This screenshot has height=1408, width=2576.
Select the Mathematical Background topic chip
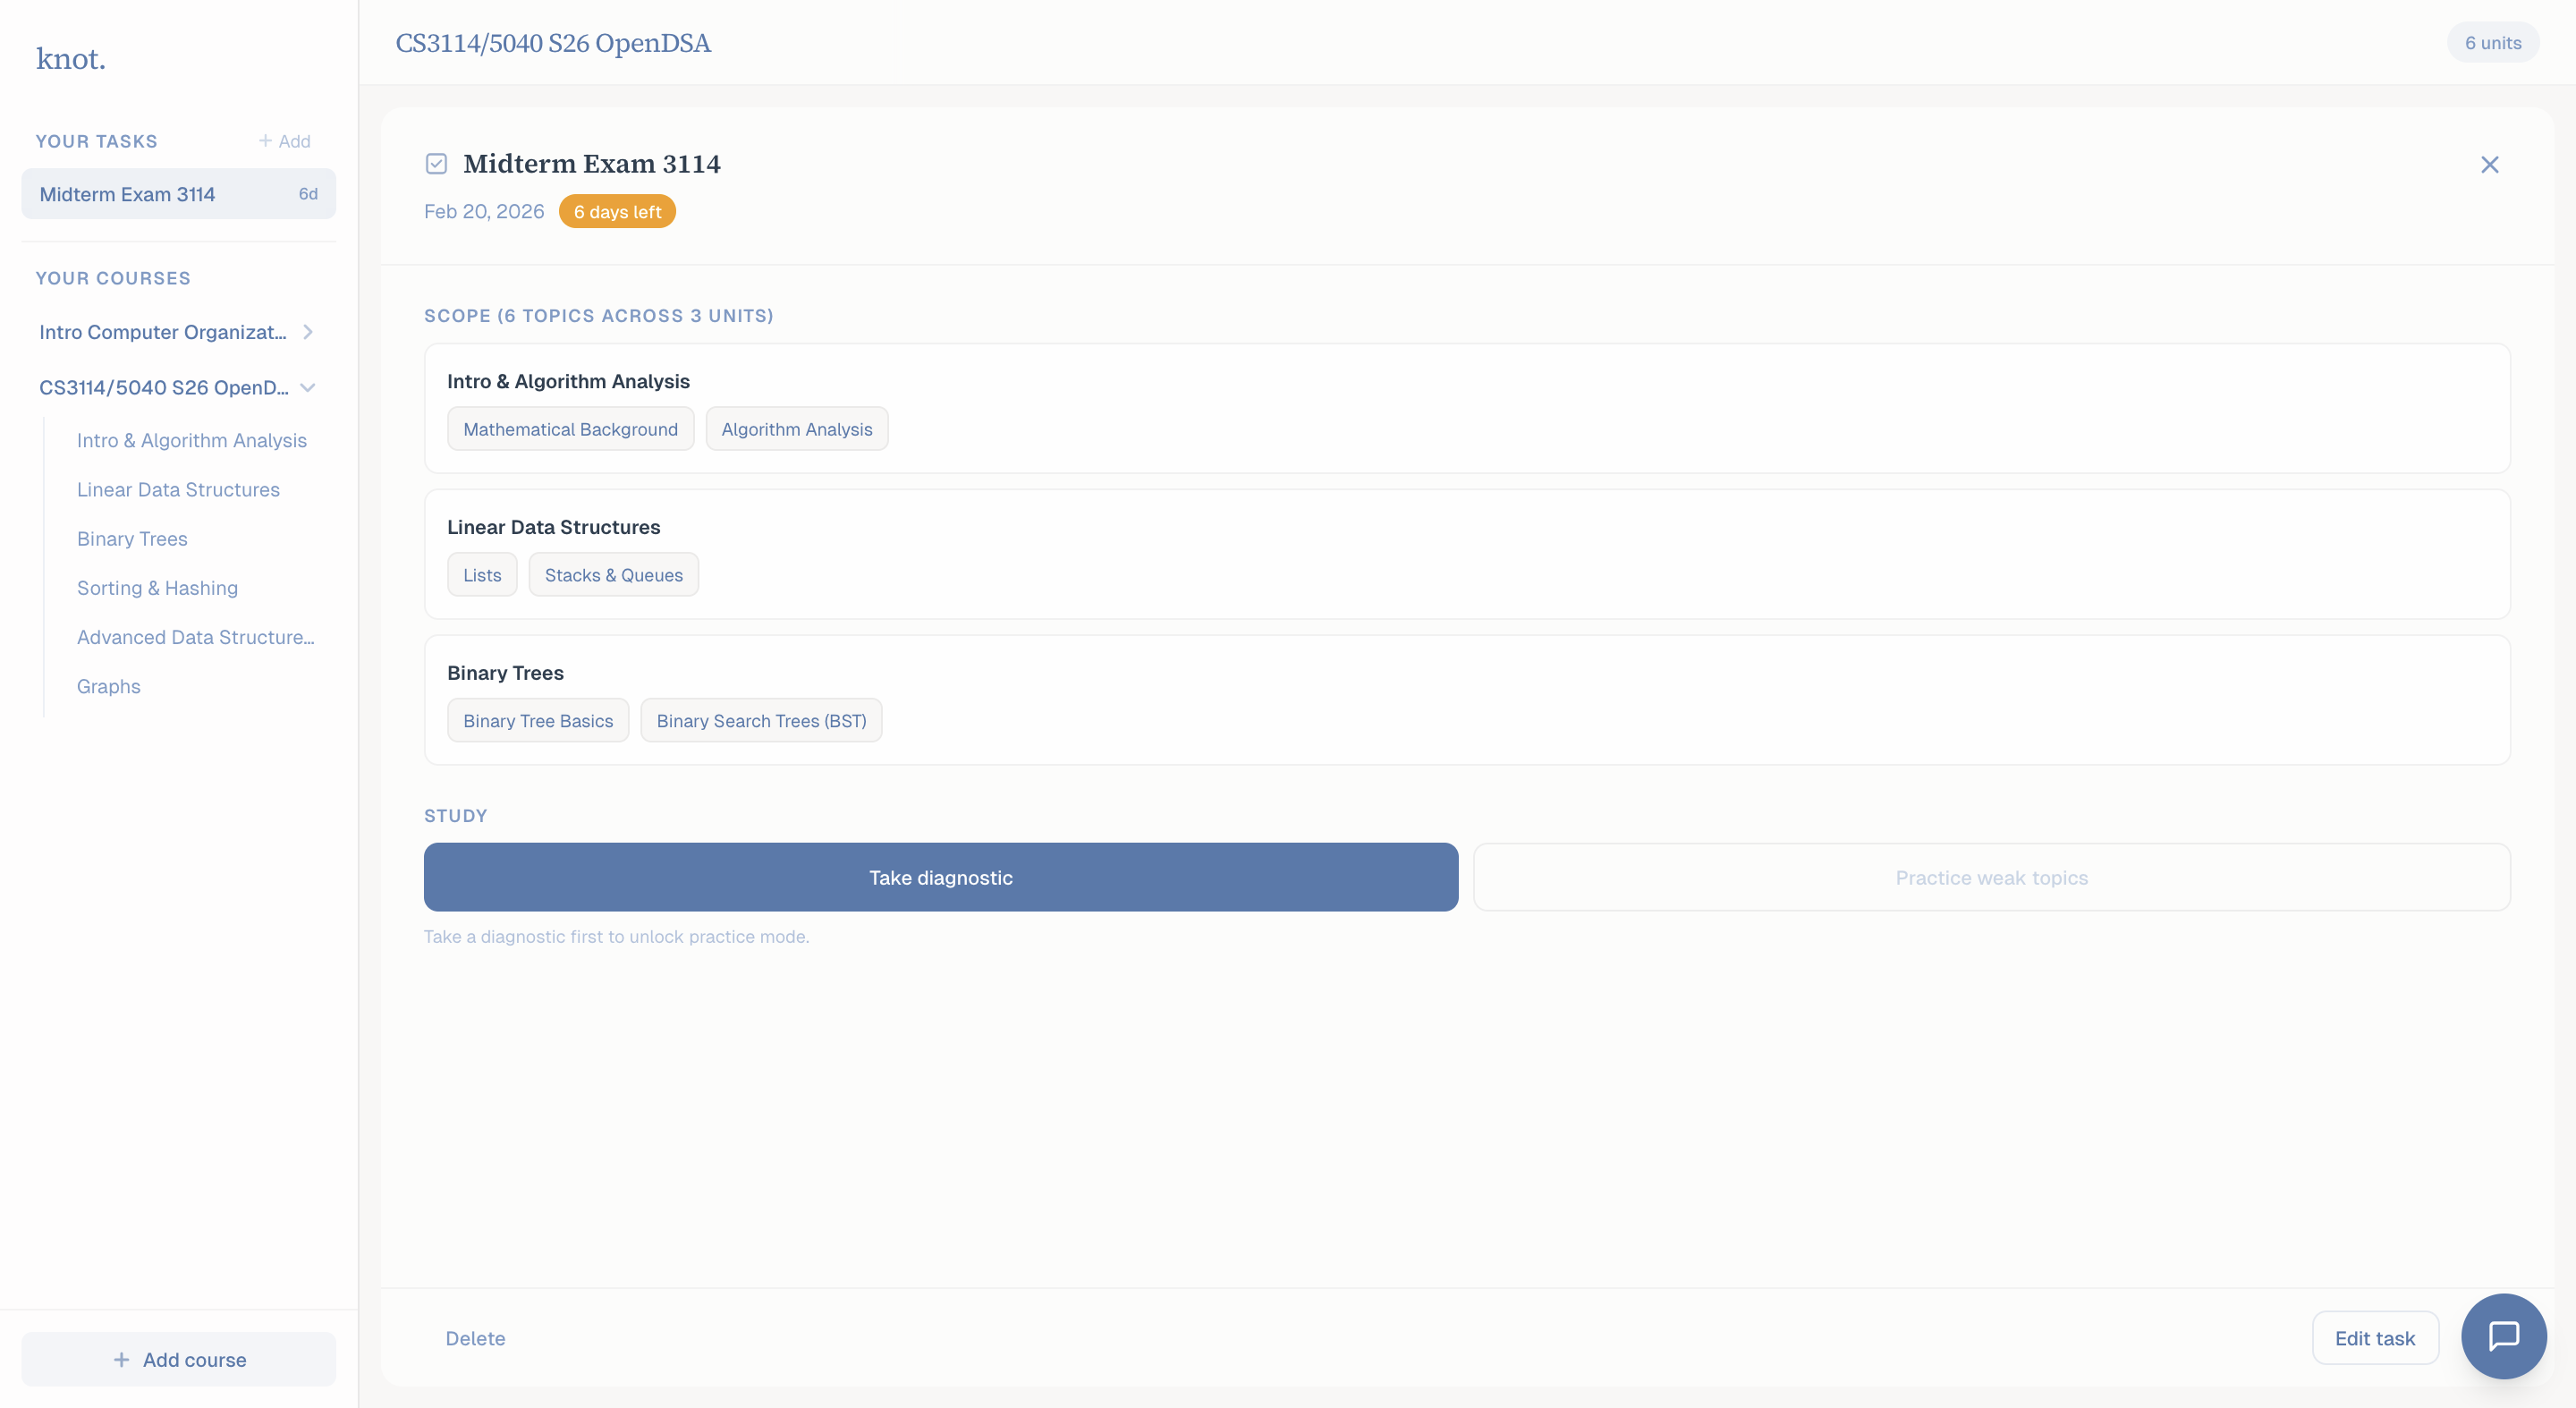point(570,429)
